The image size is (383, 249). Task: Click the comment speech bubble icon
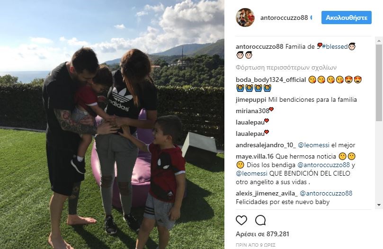pos(260,220)
